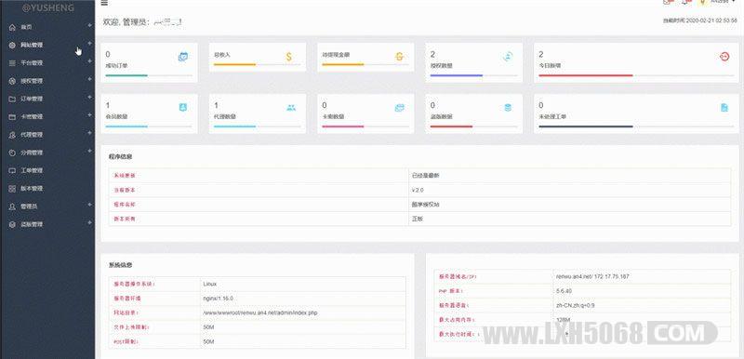Viewport: 744px width, 359px height.
Task: Click the website directory path ending index.php
Action: click(260, 313)
